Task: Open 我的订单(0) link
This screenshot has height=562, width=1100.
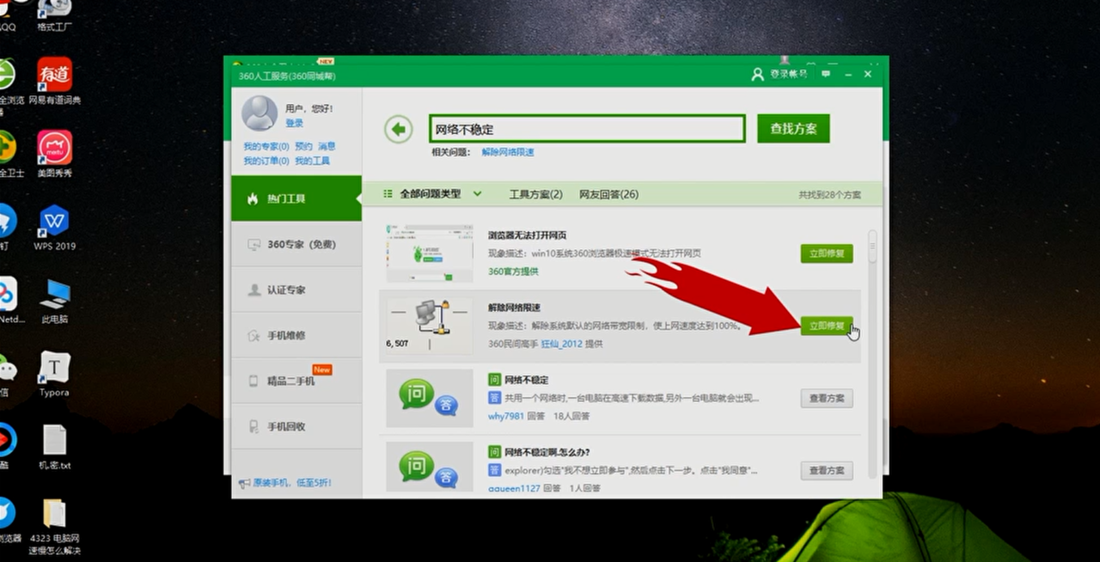Action: point(266,161)
